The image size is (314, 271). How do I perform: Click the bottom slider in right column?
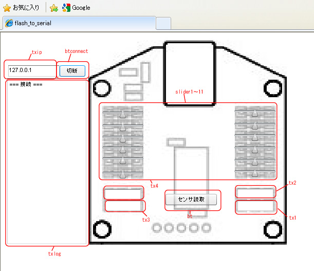255,173
